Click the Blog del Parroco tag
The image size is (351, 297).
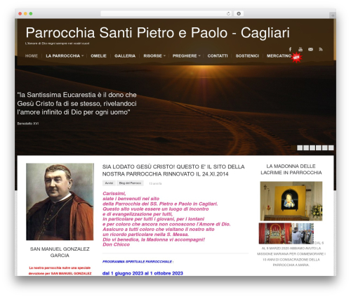[130, 183]
